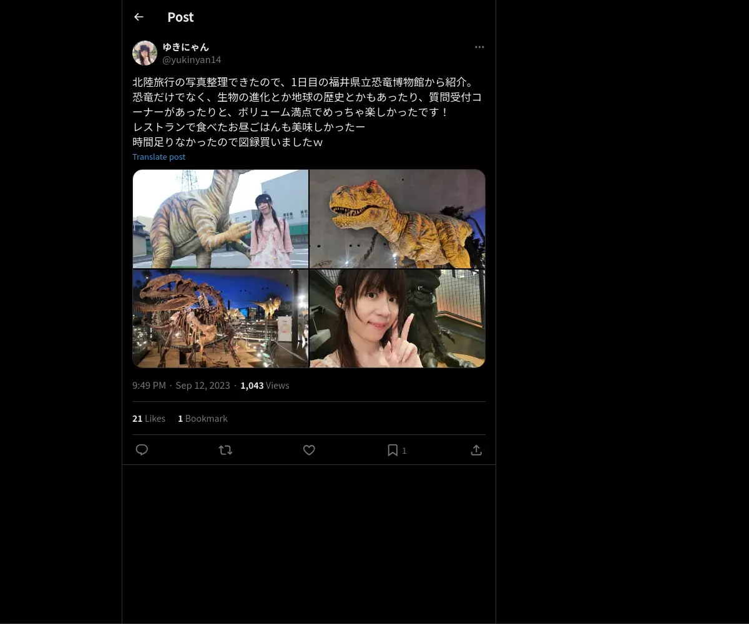
Task: Share the post with upload icon
Action: (x=476, y=450)
